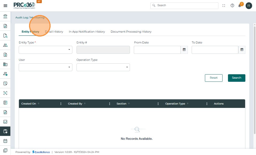Click the green Search button
The image size is (256, 155).
[237, 78]
